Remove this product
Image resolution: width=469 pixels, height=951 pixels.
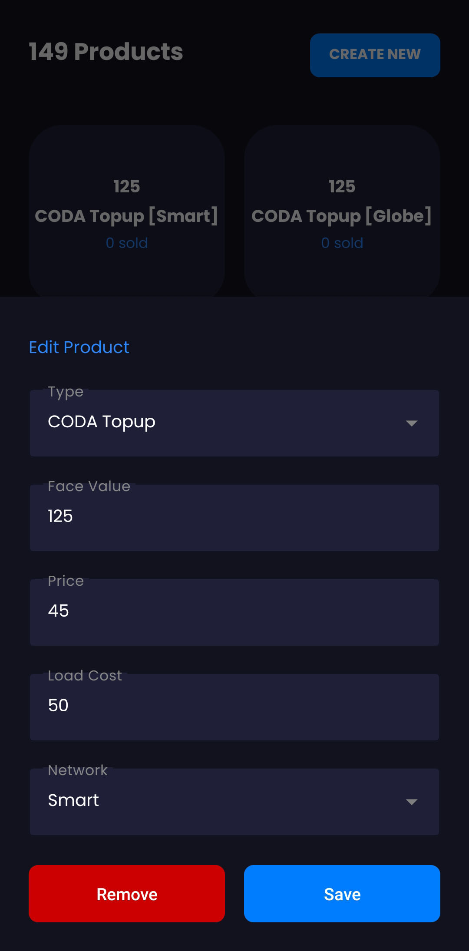click(127, 894)
